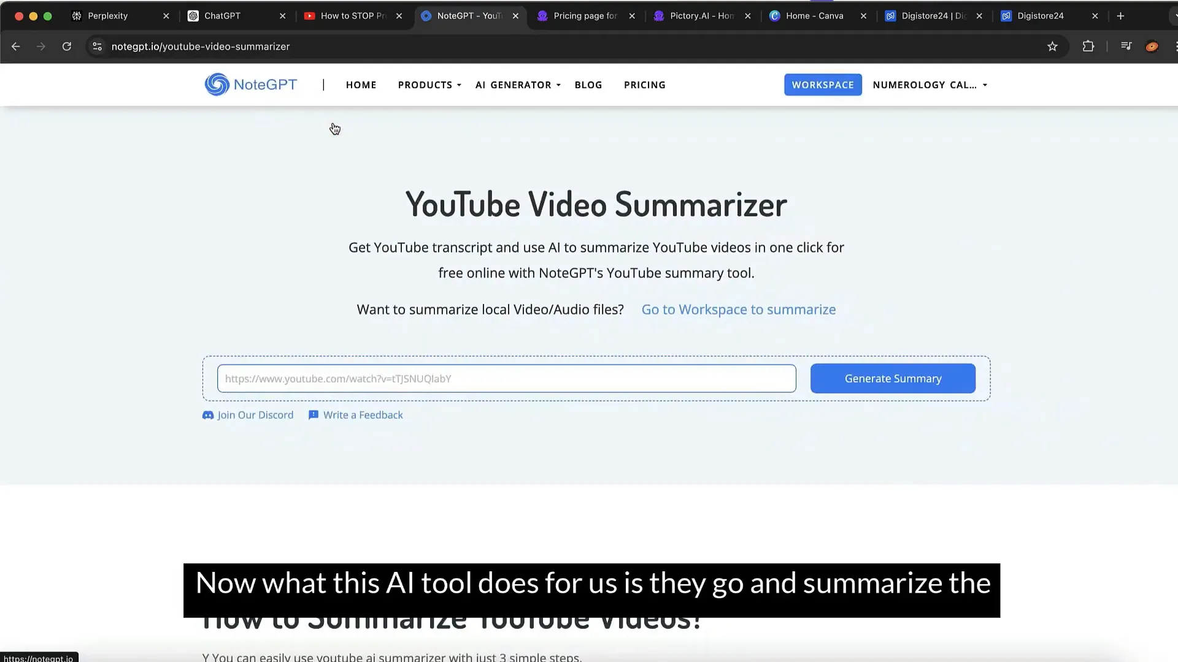Switch to the Digistore24 | Dig tab
Viewport: 1178px width, 662px height.
point(933,16)
